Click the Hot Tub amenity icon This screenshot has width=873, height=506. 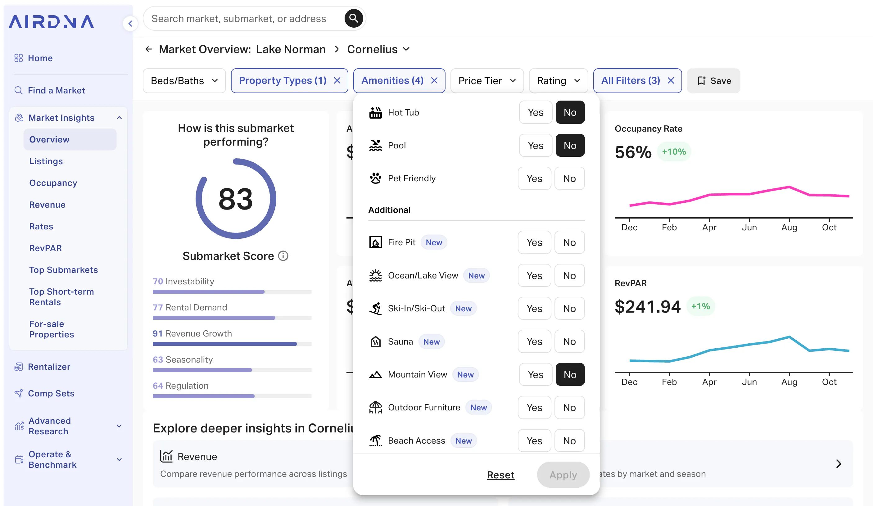[x=376, y=113]
